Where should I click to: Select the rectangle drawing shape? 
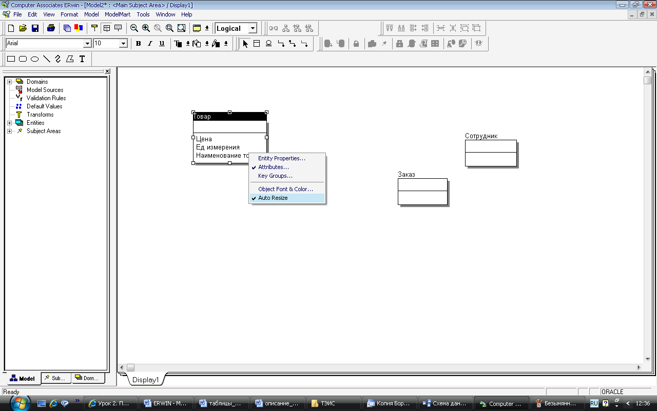tap(11, 59)
